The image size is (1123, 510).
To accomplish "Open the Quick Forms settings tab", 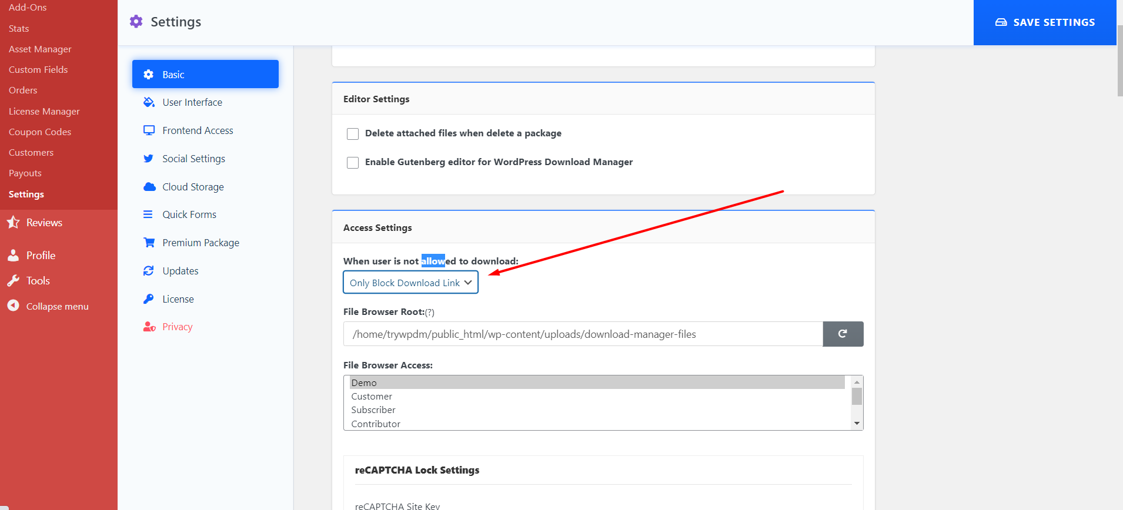I will (205, 214).
